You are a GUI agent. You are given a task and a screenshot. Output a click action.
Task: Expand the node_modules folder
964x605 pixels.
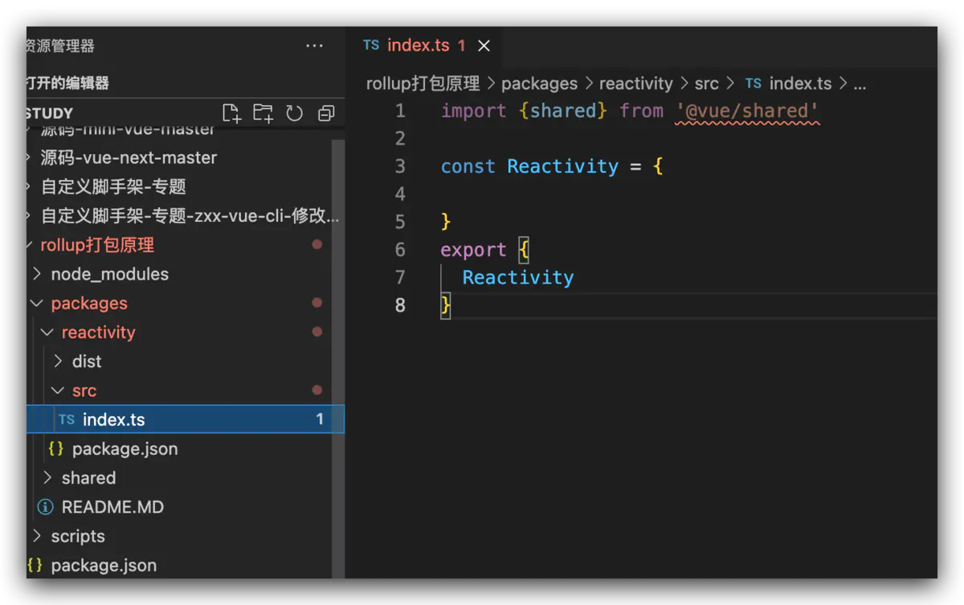pyautogui.click(x=37, y=274)
